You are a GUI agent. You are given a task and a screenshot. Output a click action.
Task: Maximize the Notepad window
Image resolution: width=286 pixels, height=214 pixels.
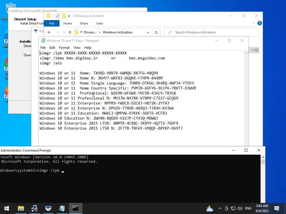tap(229, 40)
